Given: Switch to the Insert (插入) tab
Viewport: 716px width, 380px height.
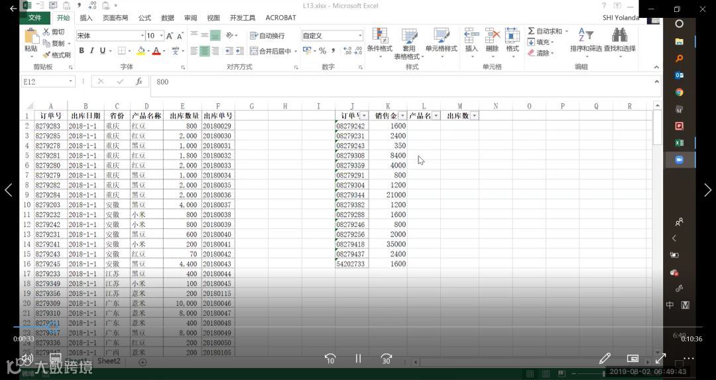Looking at the screenshot, I should [x=86, y=18].
